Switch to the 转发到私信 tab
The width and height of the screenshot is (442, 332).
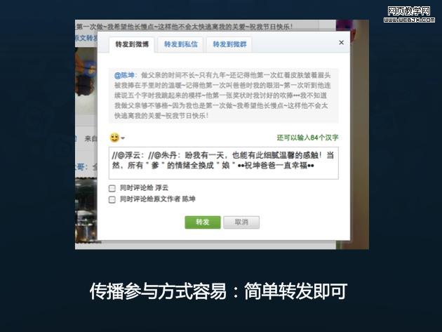click(x=181, y=44)
